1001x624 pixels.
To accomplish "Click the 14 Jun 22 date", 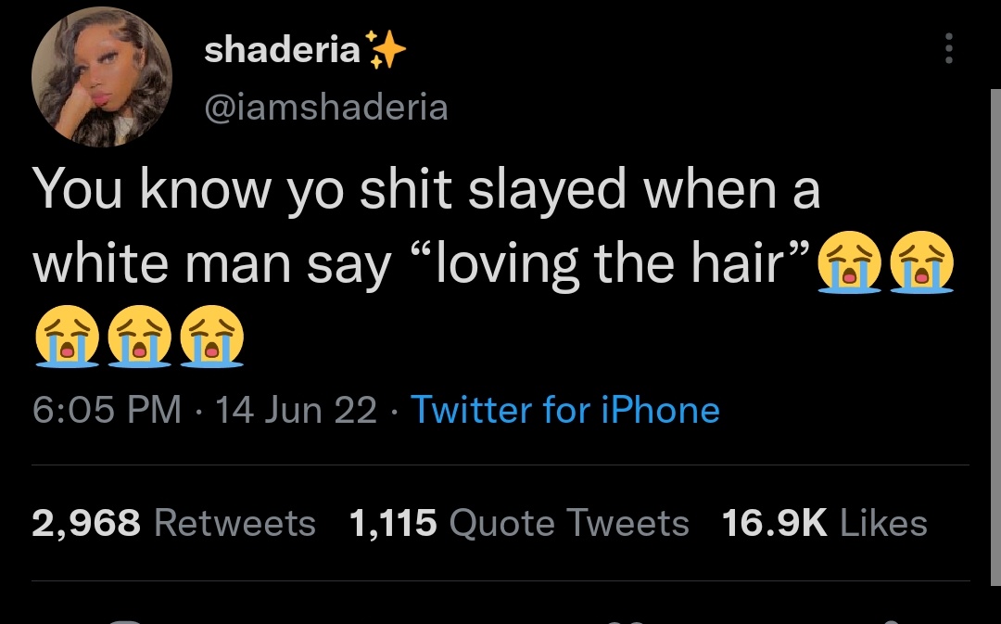I will click(x=297, y=410).
